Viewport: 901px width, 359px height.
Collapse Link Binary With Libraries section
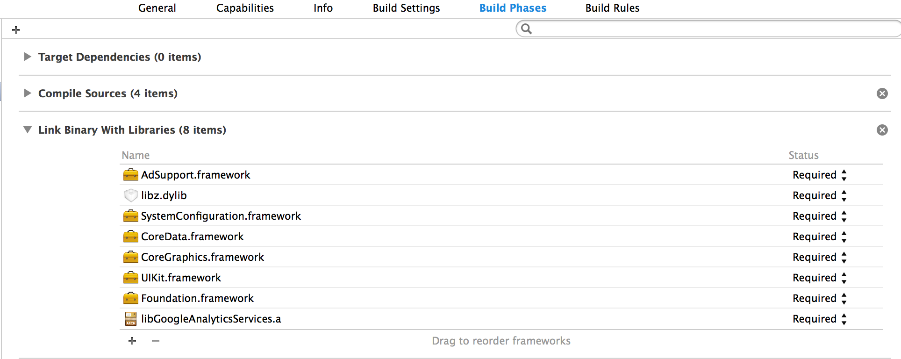pyautogui.click(x=28, y=130)
